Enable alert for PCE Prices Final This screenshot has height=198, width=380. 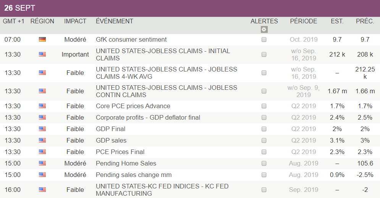264,152
